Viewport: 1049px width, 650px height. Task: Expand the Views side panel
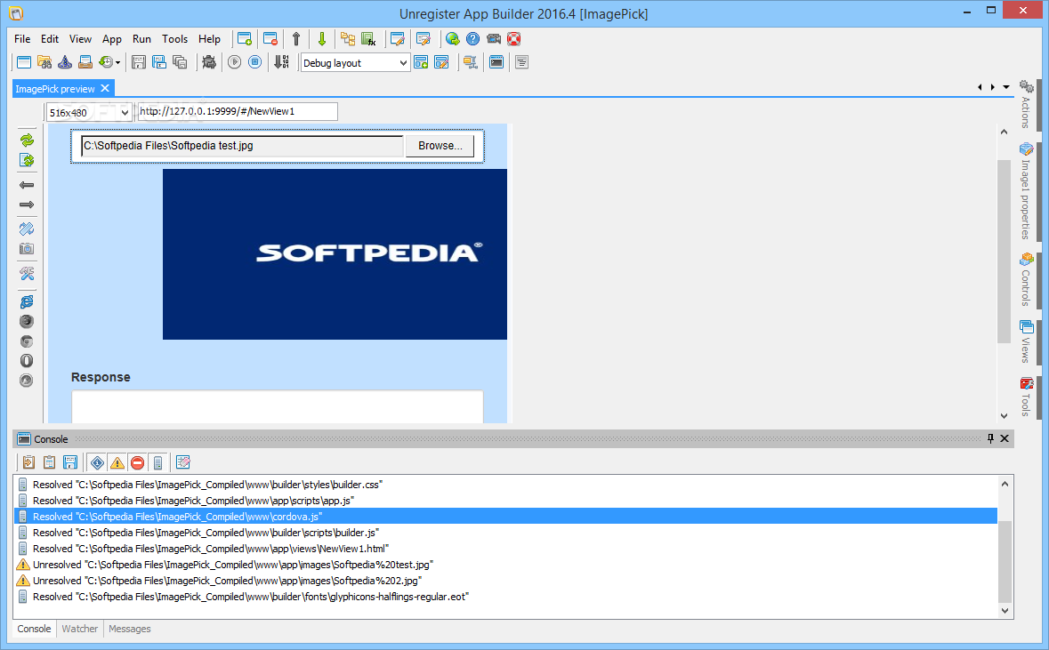(x=1026, y=341)
